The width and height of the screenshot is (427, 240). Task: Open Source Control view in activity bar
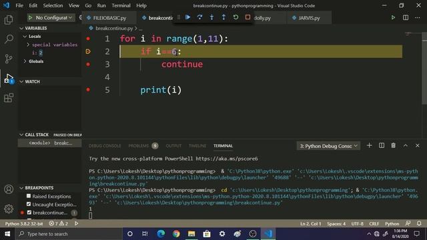click(9, 59)
